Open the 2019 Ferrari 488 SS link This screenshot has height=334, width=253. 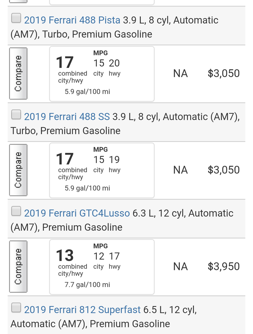(67, 117)
